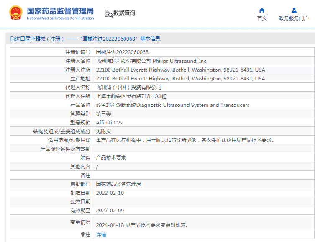Click 生效日期 row label
This screenshot has width=315, height=242.
tap(80, 202)
